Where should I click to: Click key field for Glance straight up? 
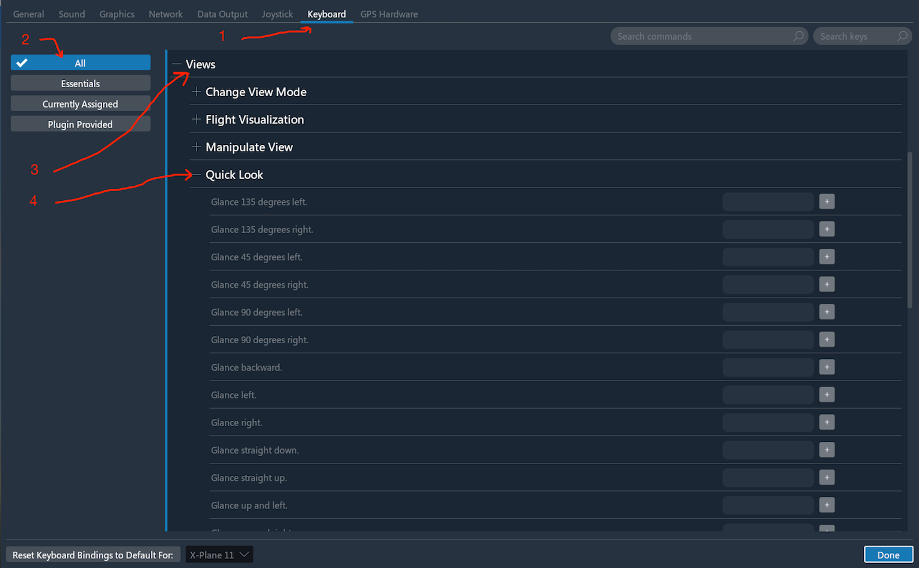(x=768, y=478)
